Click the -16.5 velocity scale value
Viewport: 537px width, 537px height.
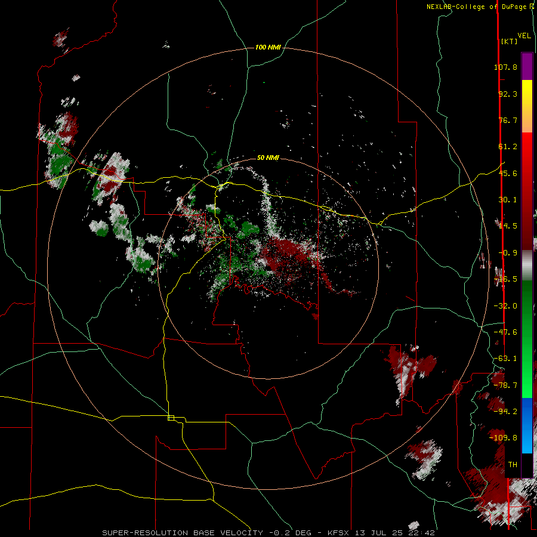click(x=505, y=279)
